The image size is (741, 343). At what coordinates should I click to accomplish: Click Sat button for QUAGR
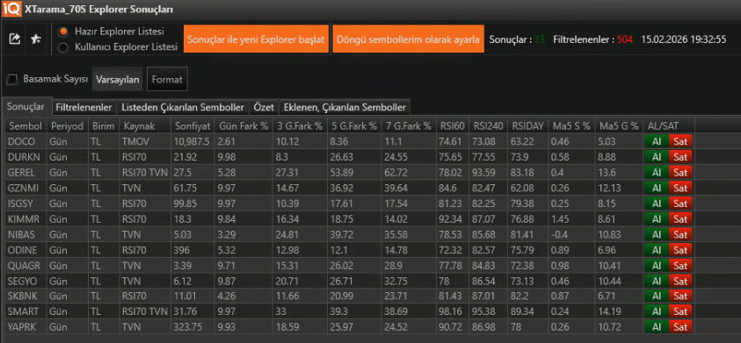[680, 266]
